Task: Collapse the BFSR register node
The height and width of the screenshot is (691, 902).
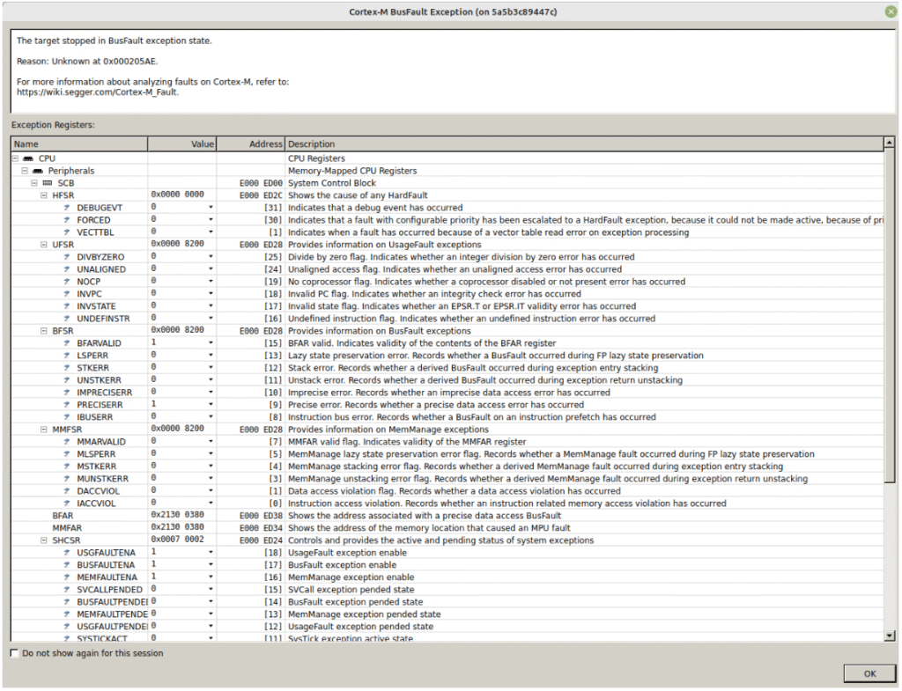Action: pos(44,331)
